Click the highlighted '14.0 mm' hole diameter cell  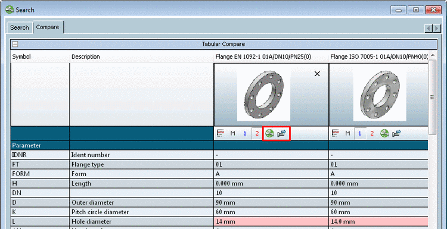pos(378,221)
